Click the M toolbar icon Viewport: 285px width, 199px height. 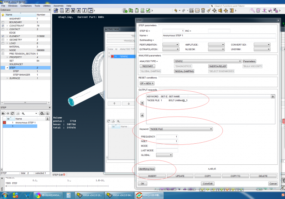tap(73, 11)
